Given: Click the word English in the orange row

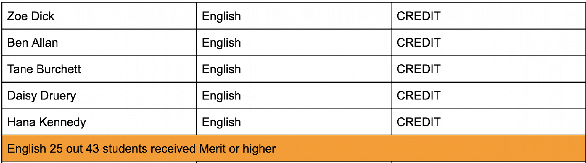Looking at the screenshot, I should (27, 149).
